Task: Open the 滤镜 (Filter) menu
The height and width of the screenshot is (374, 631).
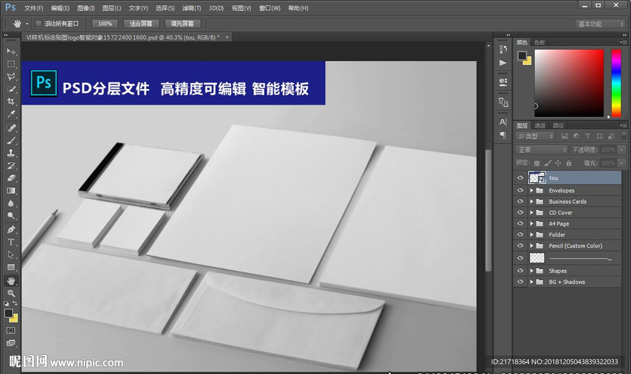Action: (192, 8)
